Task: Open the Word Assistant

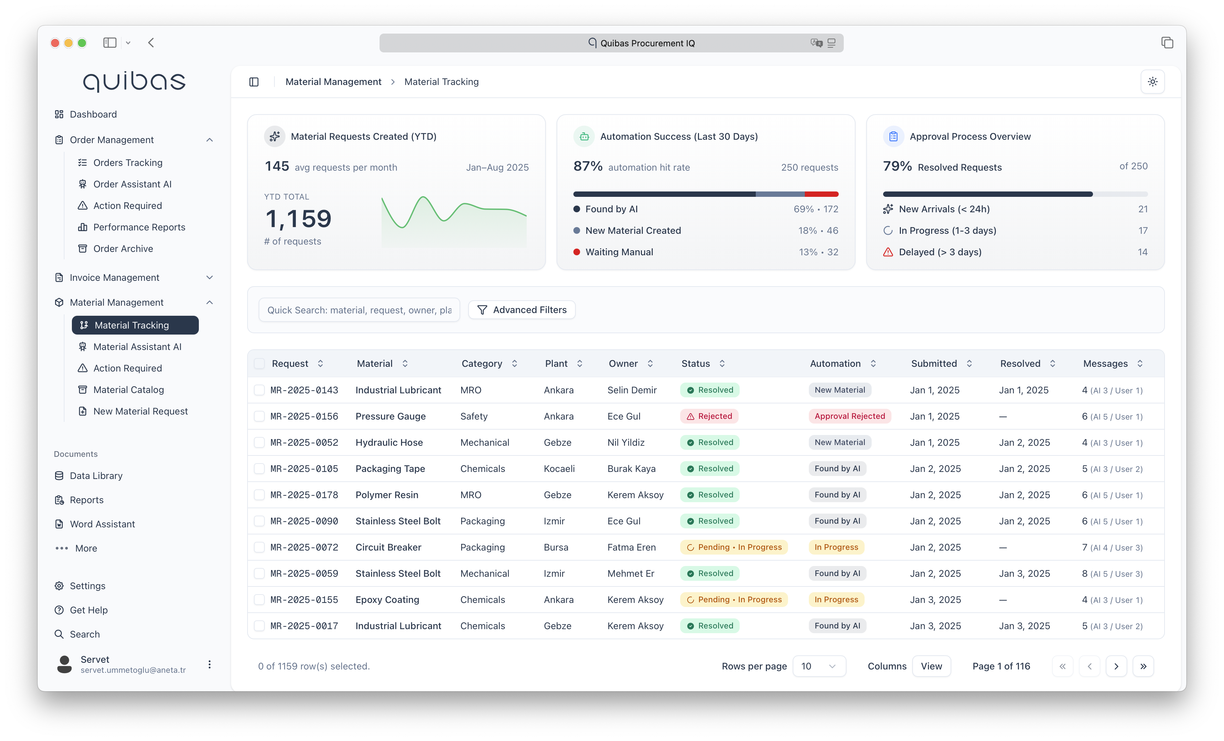Action: point(102,523)
